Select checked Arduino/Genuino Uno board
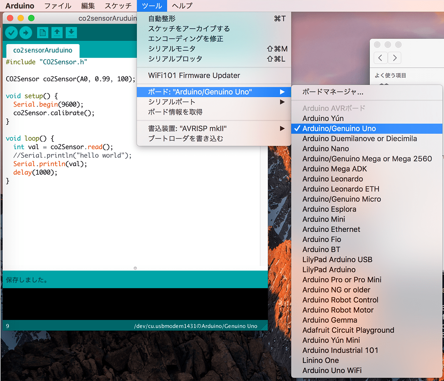 click(367, 128)
